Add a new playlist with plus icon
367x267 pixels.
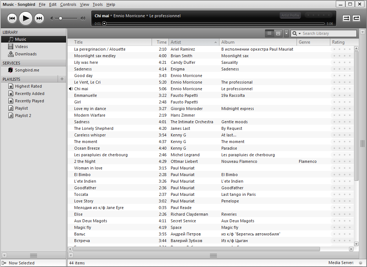[62, 79]
